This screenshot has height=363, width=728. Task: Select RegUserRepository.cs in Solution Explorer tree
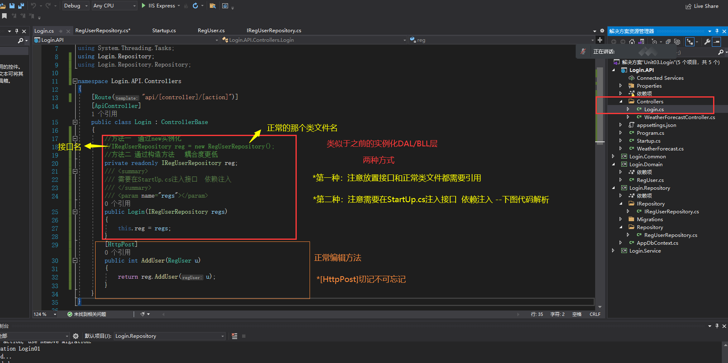tap(670, 235)
